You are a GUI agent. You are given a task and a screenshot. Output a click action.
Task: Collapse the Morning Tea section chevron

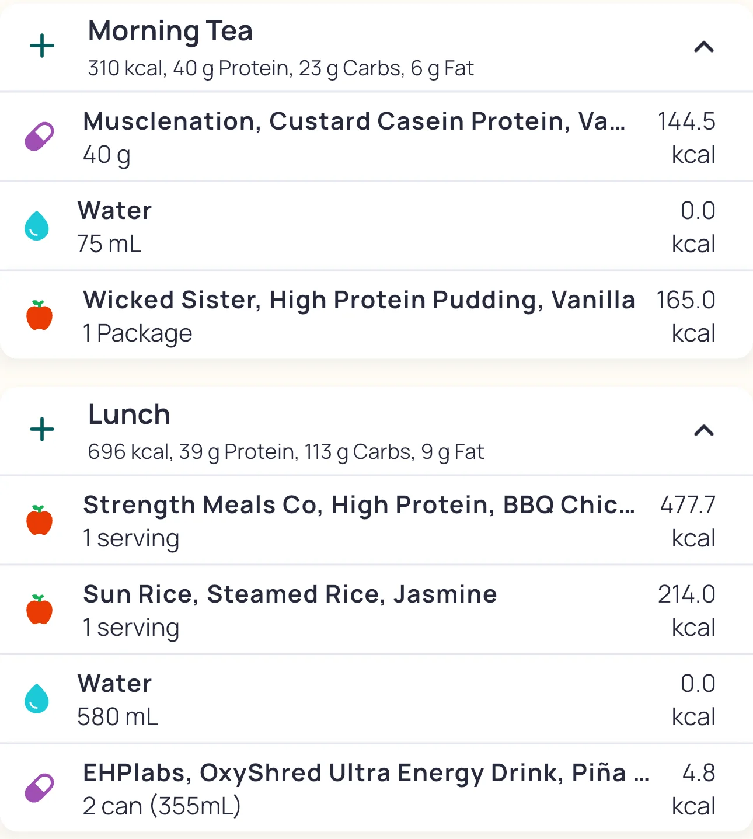704,47
